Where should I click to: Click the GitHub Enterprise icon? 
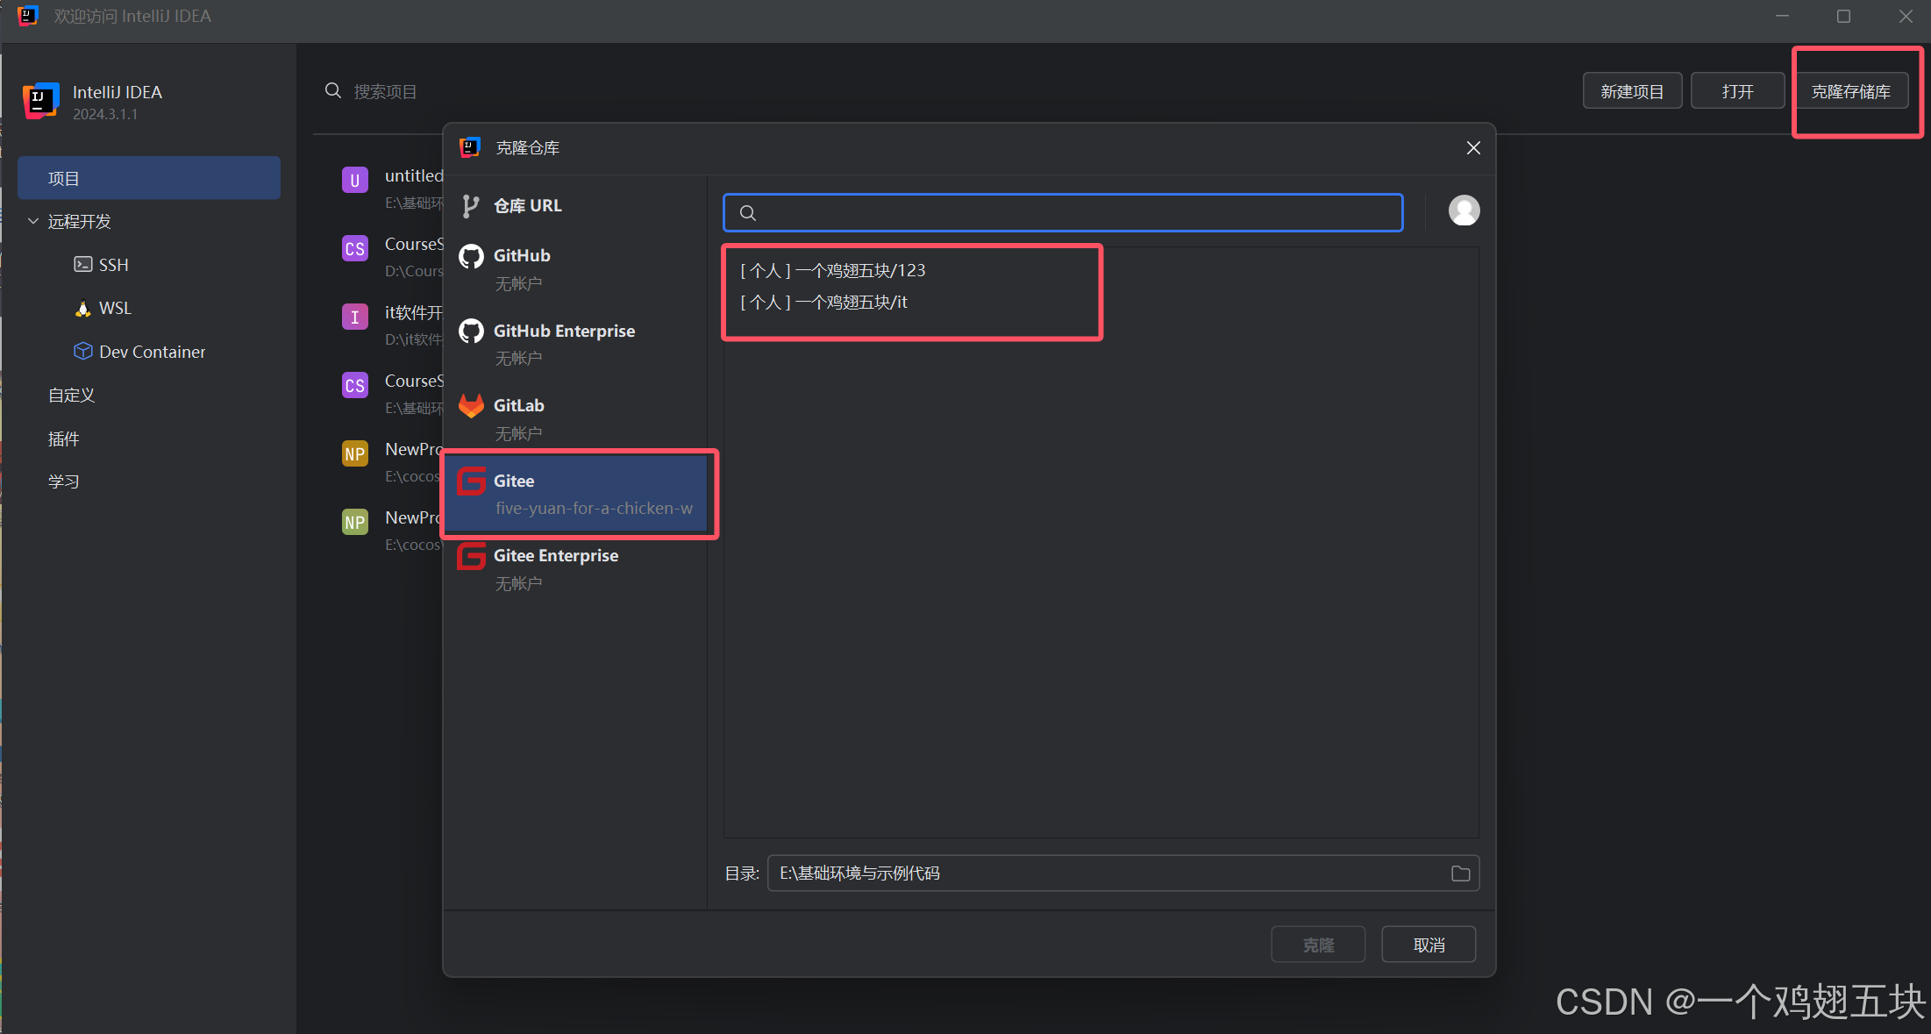(471, 332)
